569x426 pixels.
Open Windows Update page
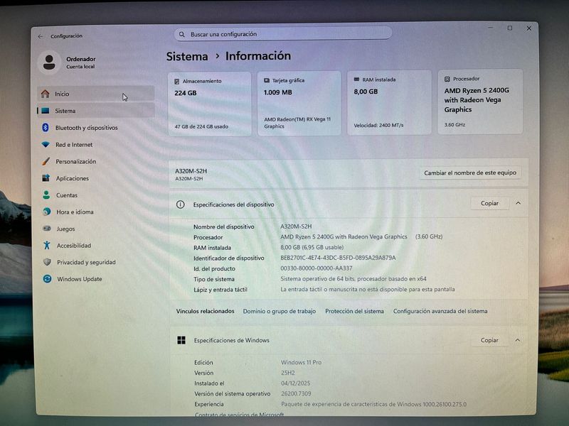click(96, 279)
